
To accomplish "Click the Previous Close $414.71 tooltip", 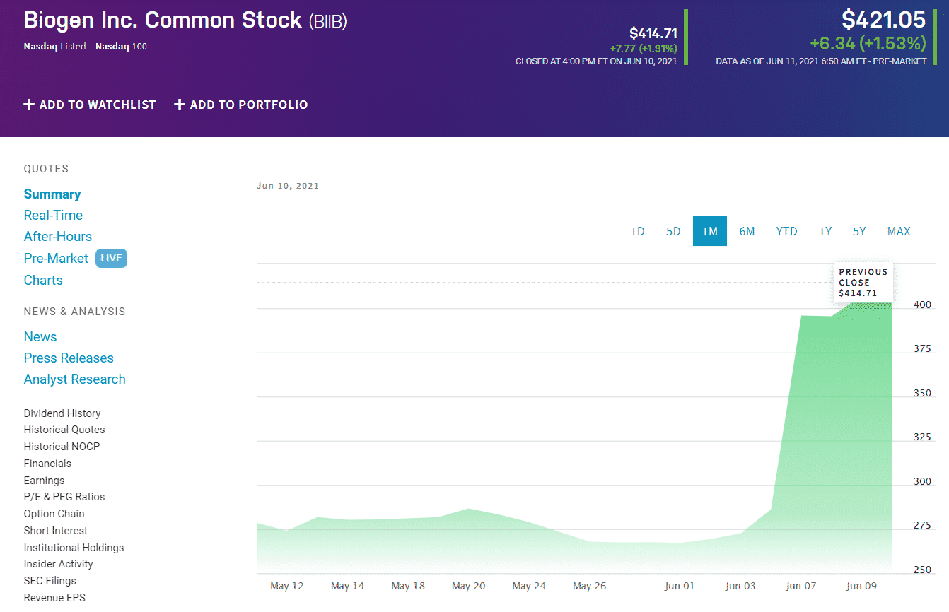I will pos(863,282).
